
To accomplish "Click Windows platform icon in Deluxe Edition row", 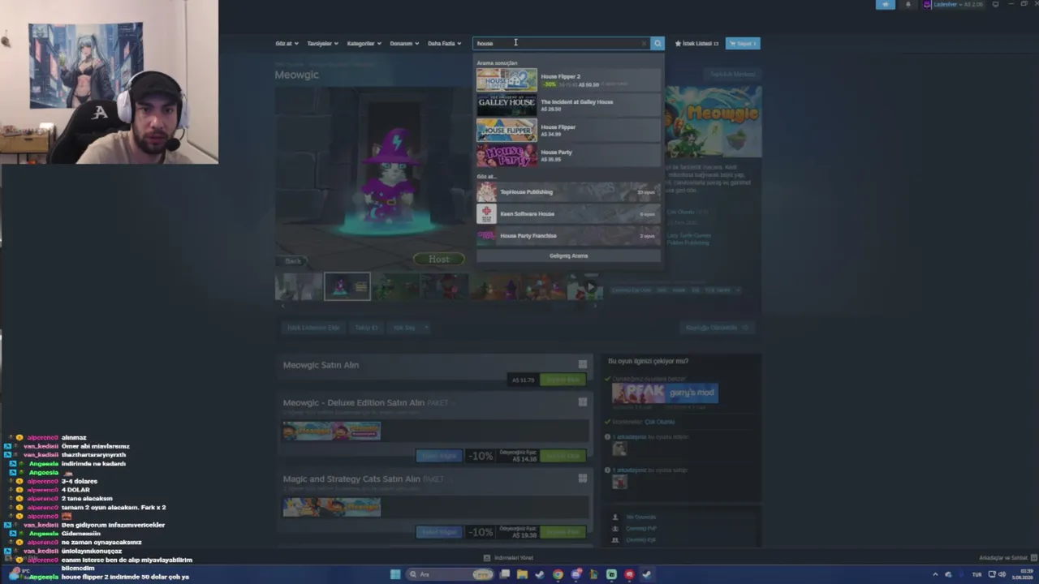I will 583,402.
